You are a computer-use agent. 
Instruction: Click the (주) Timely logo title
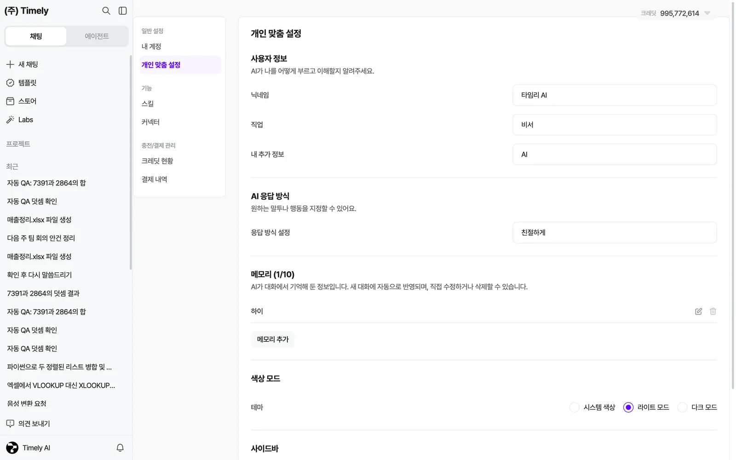[x=27, y=11]
